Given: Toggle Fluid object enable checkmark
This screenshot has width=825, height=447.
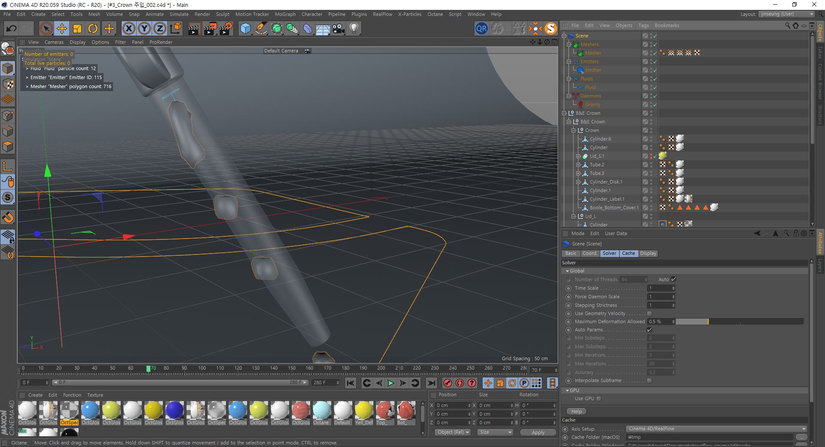Looking at the screenshot, I should click(655, 88).
